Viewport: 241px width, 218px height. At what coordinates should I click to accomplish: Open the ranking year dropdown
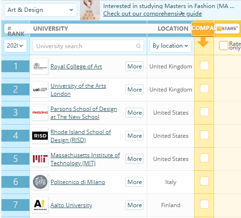(15, 46)
